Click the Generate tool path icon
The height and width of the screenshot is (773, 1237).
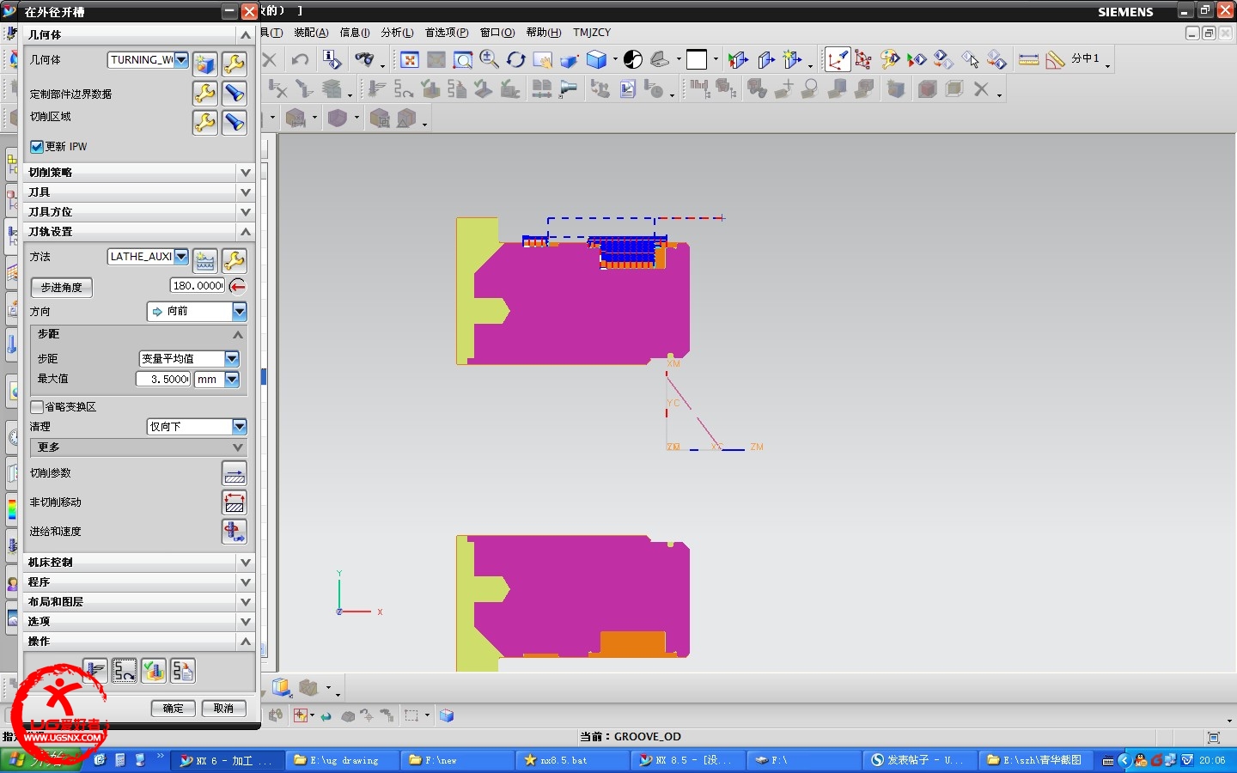95,670
